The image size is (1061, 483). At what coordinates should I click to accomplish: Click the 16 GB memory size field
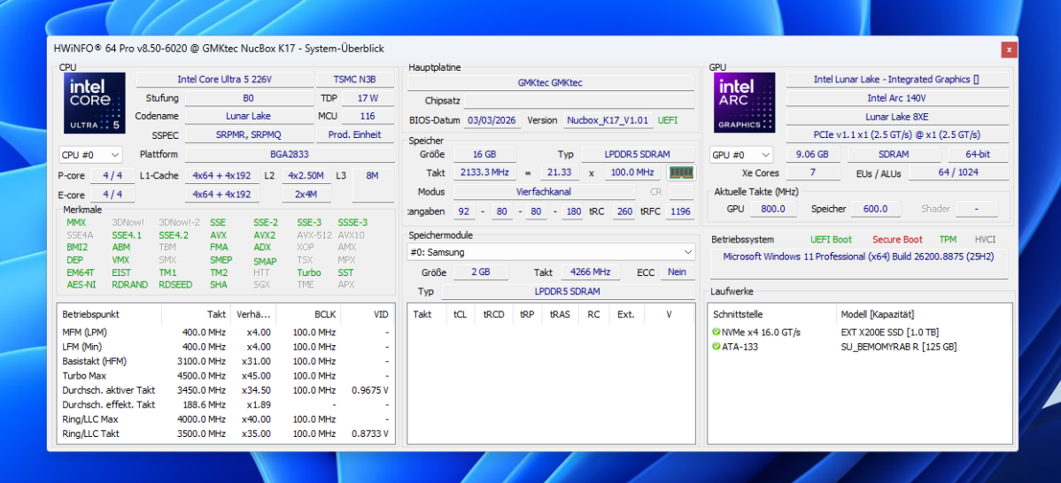tap(484, 154)
